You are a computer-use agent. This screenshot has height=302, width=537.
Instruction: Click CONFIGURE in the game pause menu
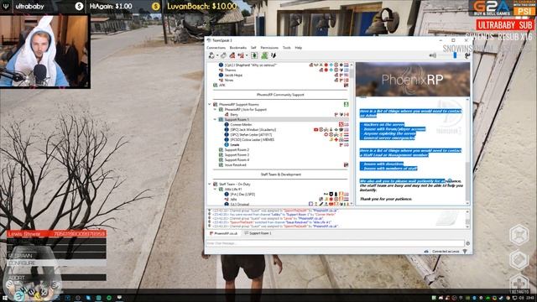pyautogui.click(x=56, y=263)
